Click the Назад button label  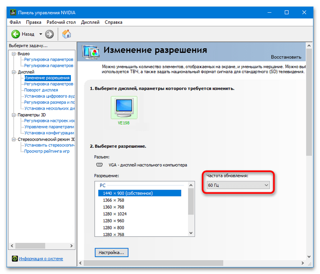coord(28,34)
